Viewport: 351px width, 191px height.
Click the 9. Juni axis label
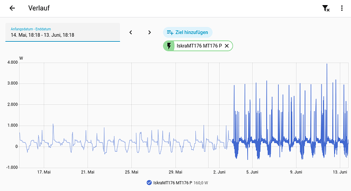pos(296,172)
